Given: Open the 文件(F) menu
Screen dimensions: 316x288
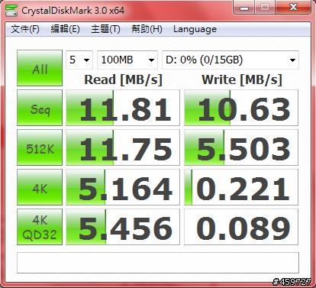Looking at the screenshot, I should pyautogui.click(x=25, y=29).
